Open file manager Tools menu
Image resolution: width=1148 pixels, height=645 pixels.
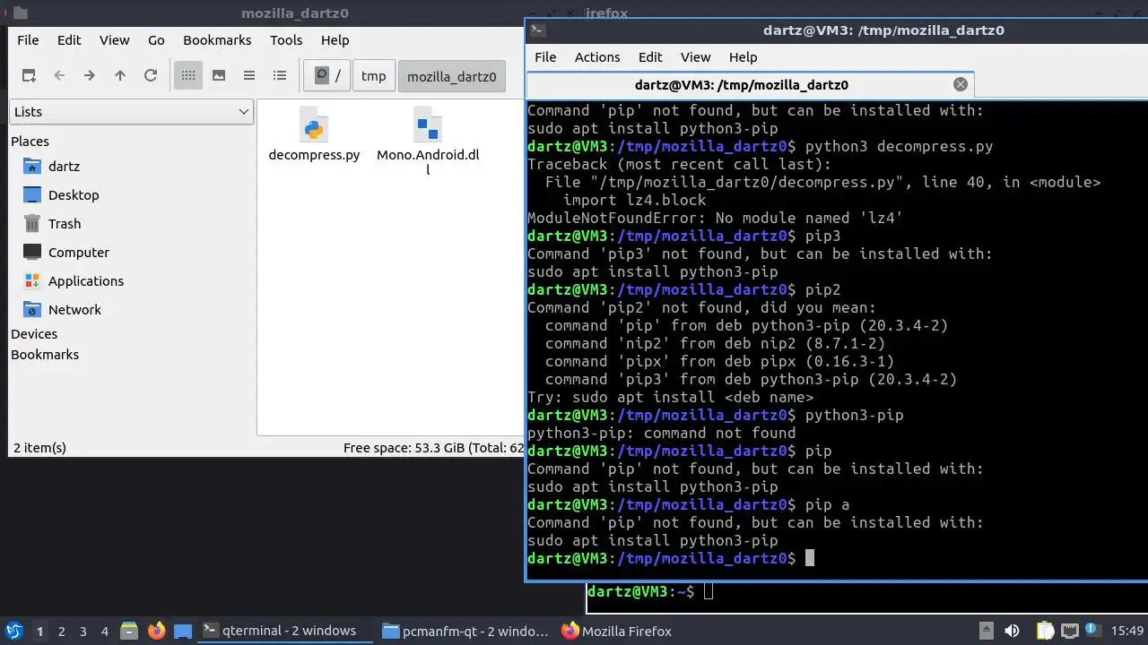tap(286, 40)
